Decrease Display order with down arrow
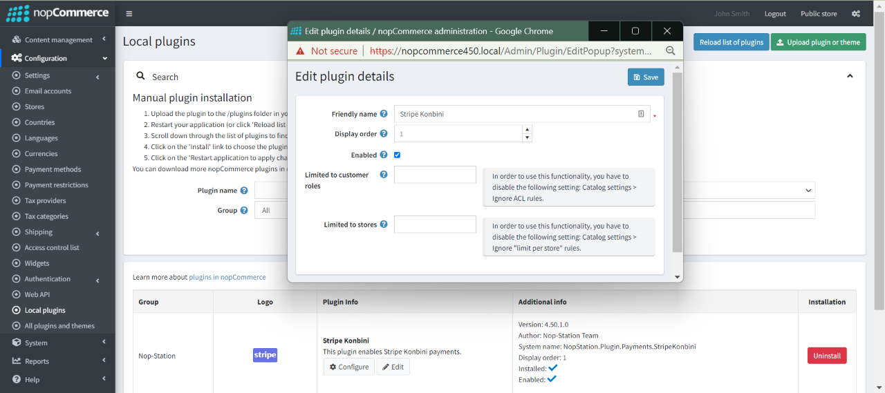This screenshot has width=885, height=393. [x=527, y=137]
